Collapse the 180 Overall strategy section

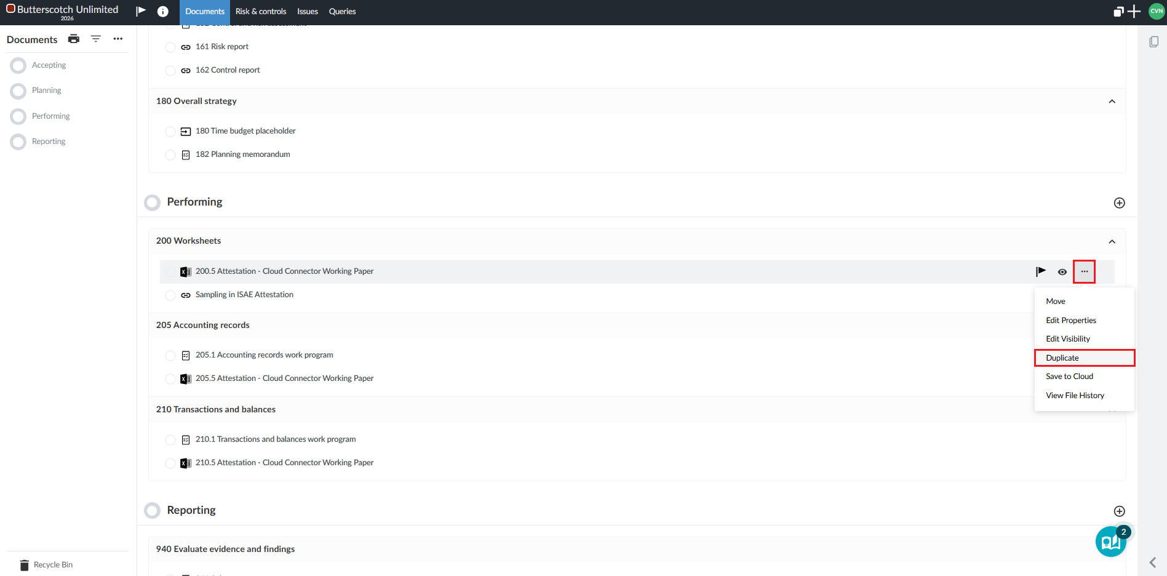coord(1112,102)
